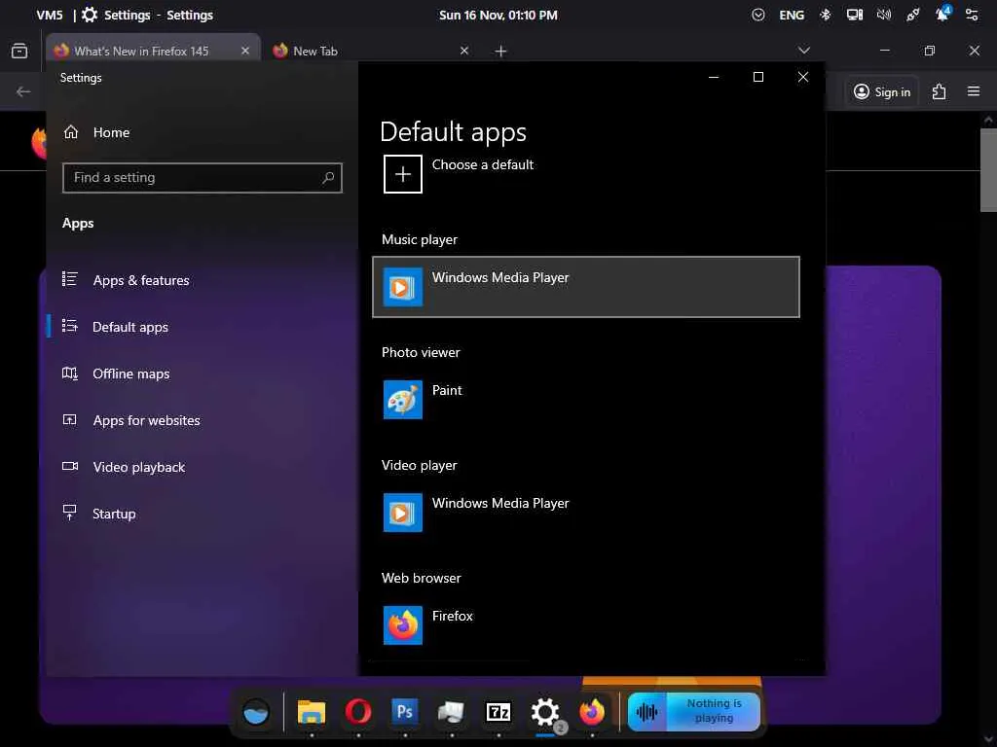
Task: Click the Startup sidebar icon
Action: [70, 513]
